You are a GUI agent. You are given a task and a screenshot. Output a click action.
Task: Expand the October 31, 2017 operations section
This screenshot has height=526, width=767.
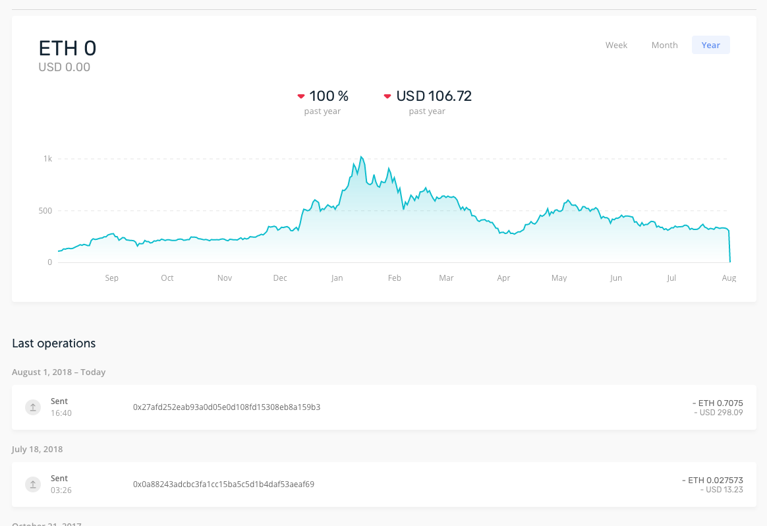tap(46, 523)
